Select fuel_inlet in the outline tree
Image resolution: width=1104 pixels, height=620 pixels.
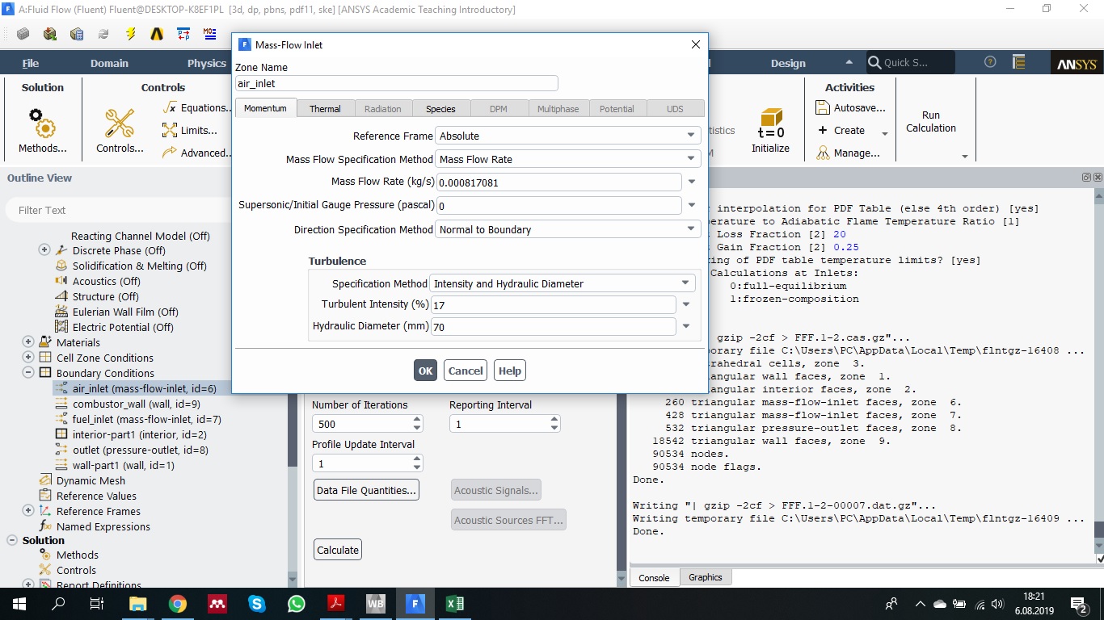tap(146, 419)
